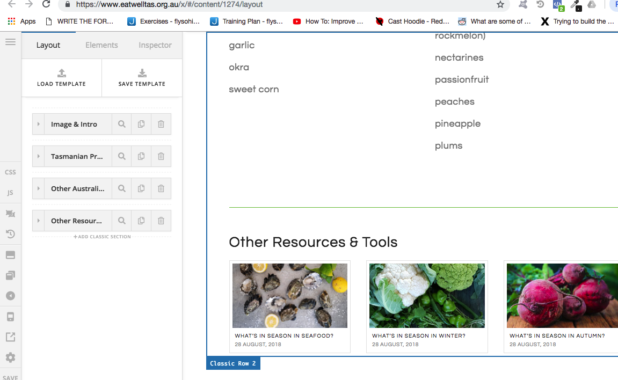Open the Training Plan bookmark
618x380 pixels.
[246, 21]
